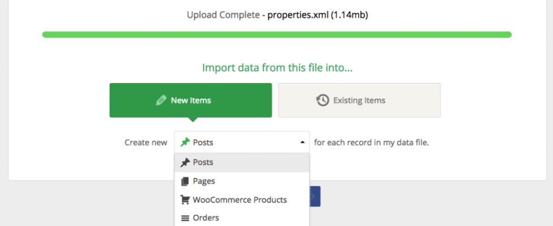Viewport: 553px width, 226px height.
Task: Click the lines icon next to Orders option
Action: [x=185, y=218]
